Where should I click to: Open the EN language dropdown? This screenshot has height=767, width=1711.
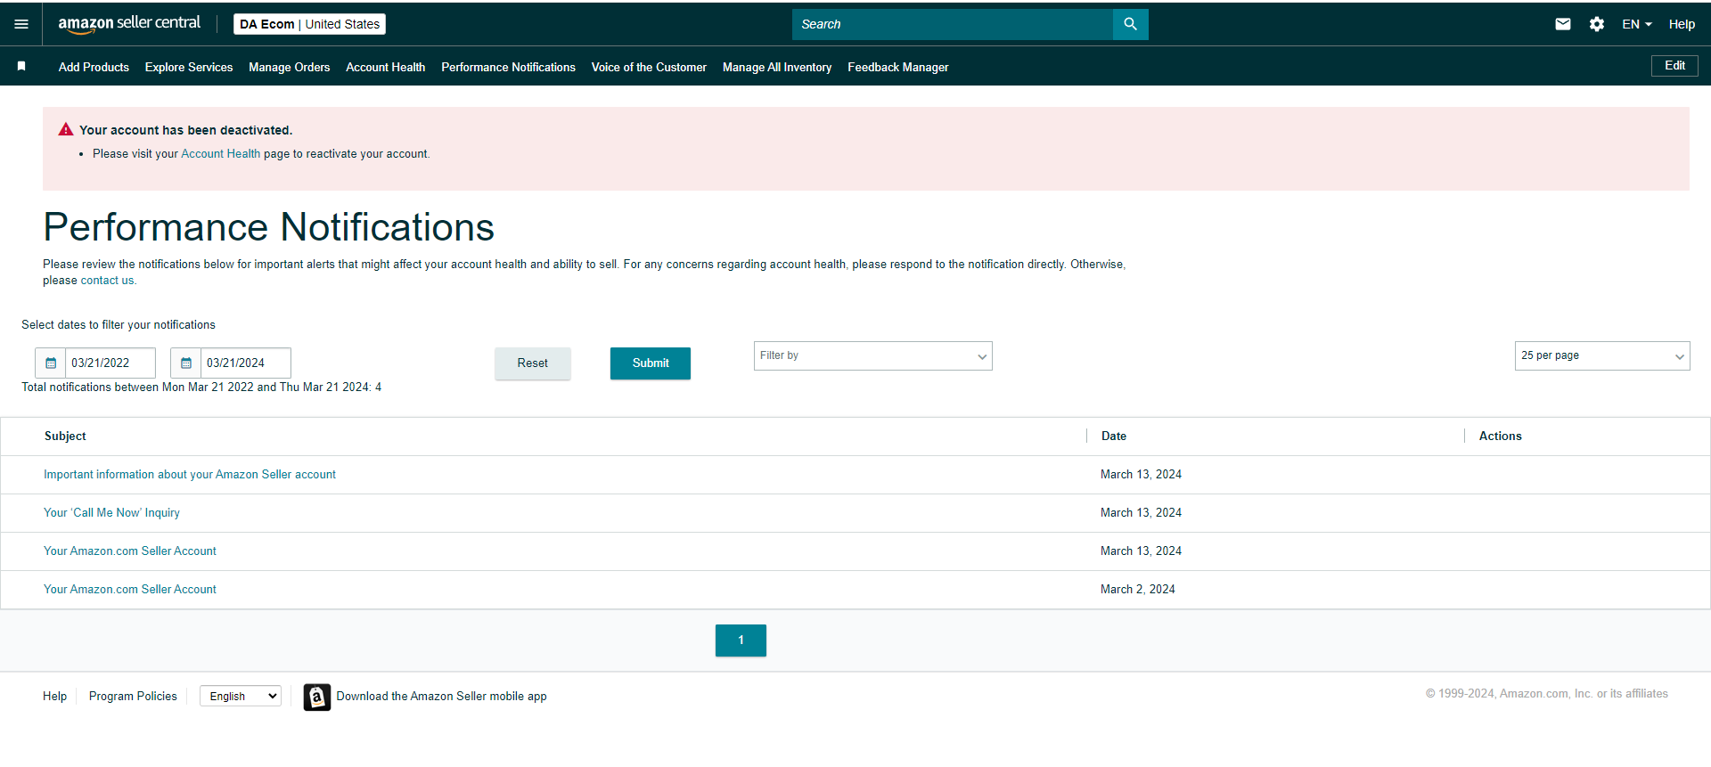click(1636, 24)
